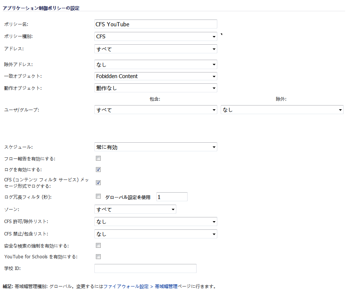The width and height of the screenshot is (347, 294).
Task: Open the ファイアウォール設定 link
Action: pyautogui.click(x=126, y=286)
